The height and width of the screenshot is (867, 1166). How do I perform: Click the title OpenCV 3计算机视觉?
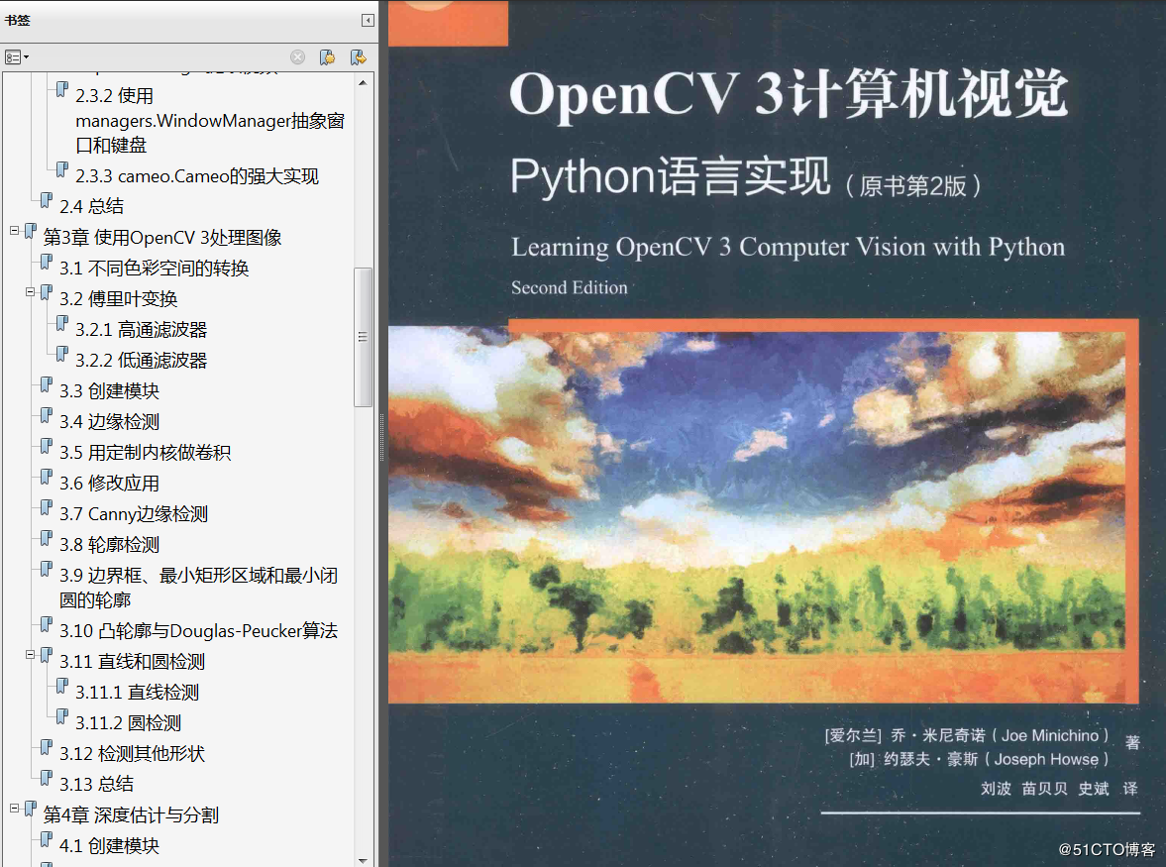pyautogui.click(x=789, y=94)
